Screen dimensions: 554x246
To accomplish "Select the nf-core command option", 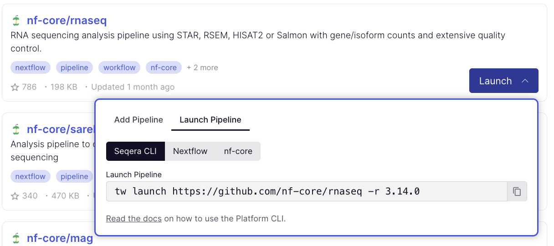I will (238, 151).
